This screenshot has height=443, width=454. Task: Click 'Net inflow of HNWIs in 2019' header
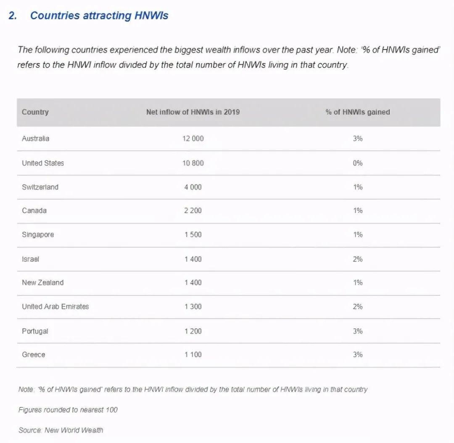193,112
